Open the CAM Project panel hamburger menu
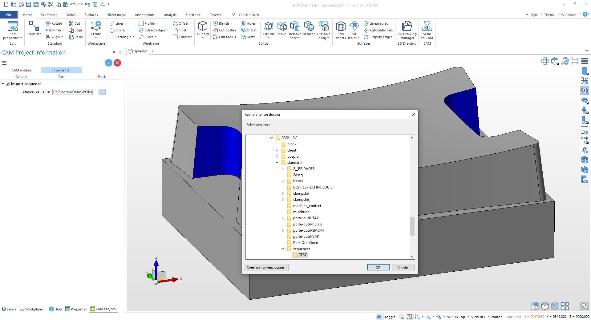 [4, 63]
